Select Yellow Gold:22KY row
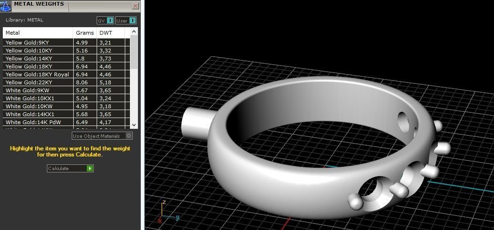The height and width of the screenshot is (230, 494). click(x=66, y=82)
